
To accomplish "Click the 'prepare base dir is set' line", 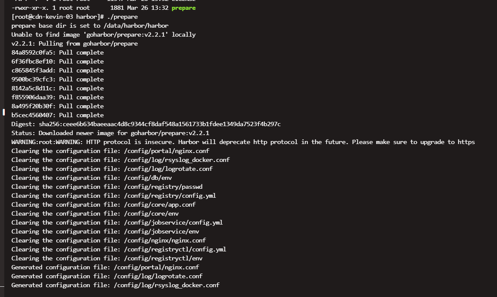I will coord(90,26).
